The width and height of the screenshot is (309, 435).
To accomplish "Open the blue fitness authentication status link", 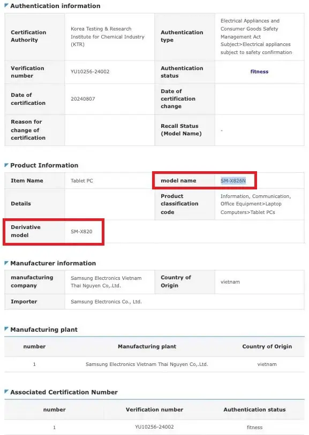I will tap(259, 72).
